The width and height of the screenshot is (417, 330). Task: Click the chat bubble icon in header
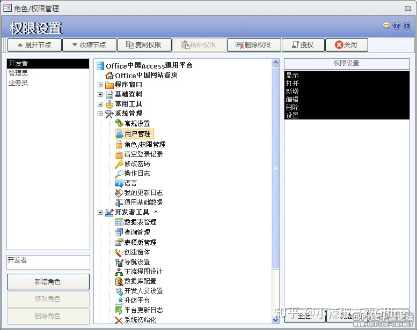pos(386,25)
